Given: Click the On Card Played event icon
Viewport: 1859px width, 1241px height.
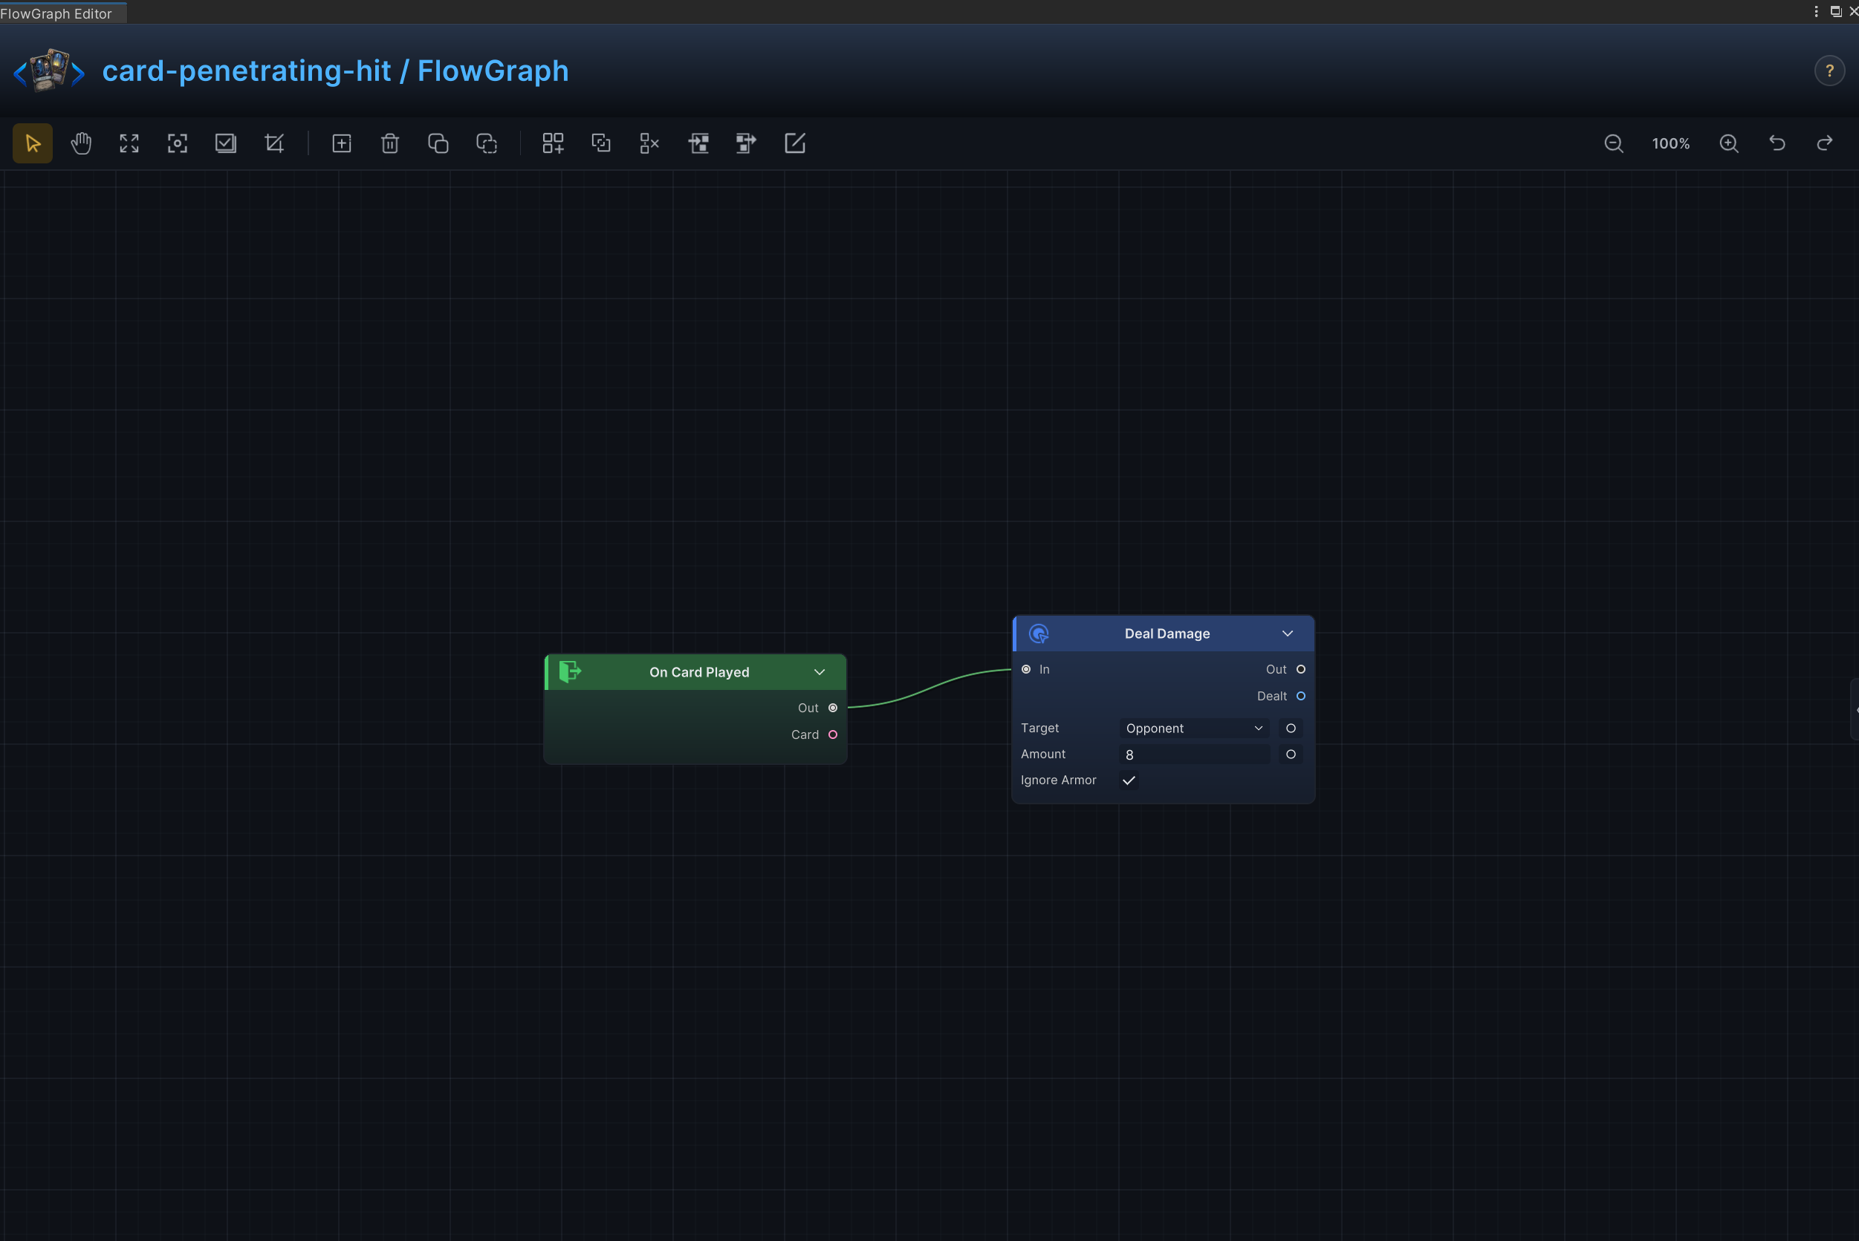Looking at the screenshot, I should coord(570,672).
